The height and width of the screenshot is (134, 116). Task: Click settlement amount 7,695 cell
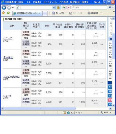[92, 44]
